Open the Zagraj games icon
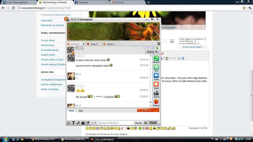This screenshot has width=253, height=142. [x=156, y=84]
